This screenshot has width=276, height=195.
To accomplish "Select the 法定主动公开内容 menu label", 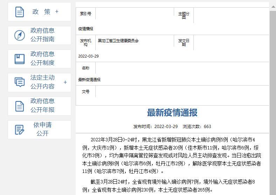I will coord(42,82).
